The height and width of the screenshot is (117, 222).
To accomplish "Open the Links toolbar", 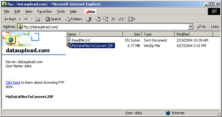I will point(215,27).
